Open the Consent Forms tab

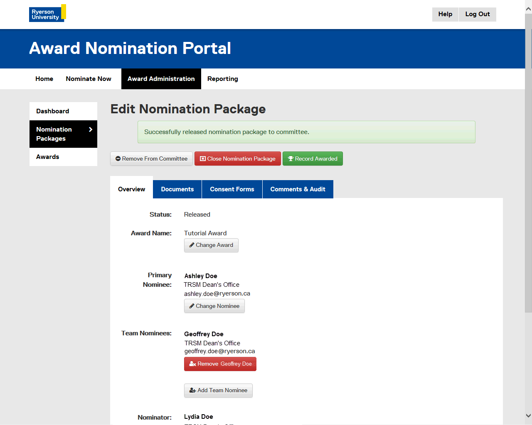[232, 189]
